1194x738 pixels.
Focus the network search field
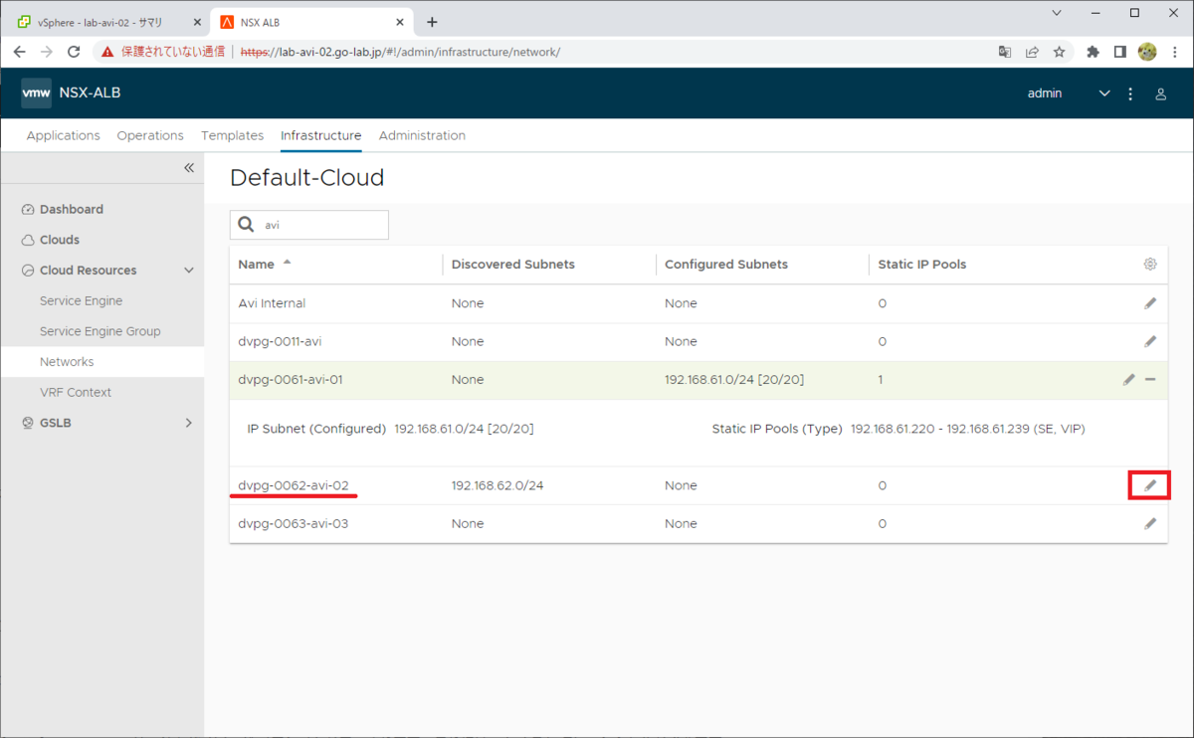click(x=309, y=225)
